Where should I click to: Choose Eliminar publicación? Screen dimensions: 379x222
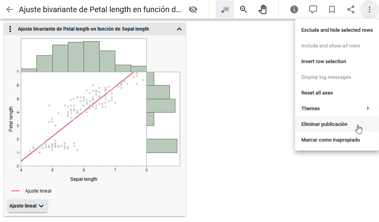tap(324, 124)
